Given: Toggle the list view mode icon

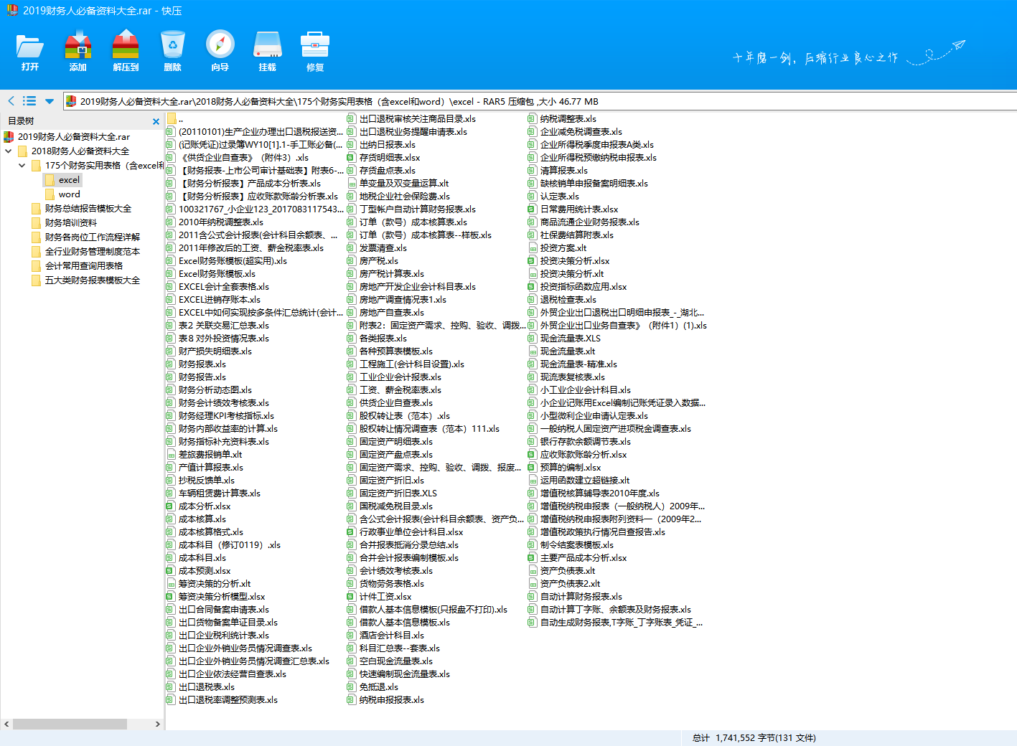Looking at the screenshot, I should 29,101.
